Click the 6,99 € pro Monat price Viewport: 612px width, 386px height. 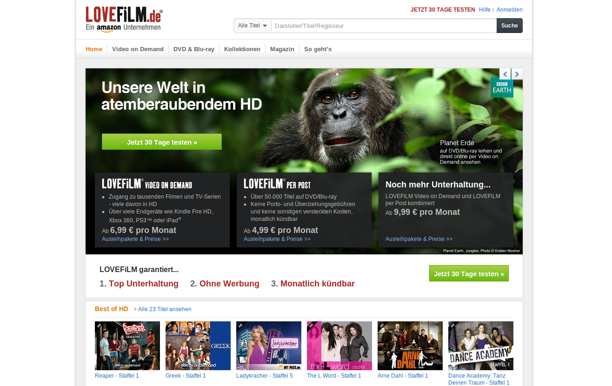(x=143, y=230)
